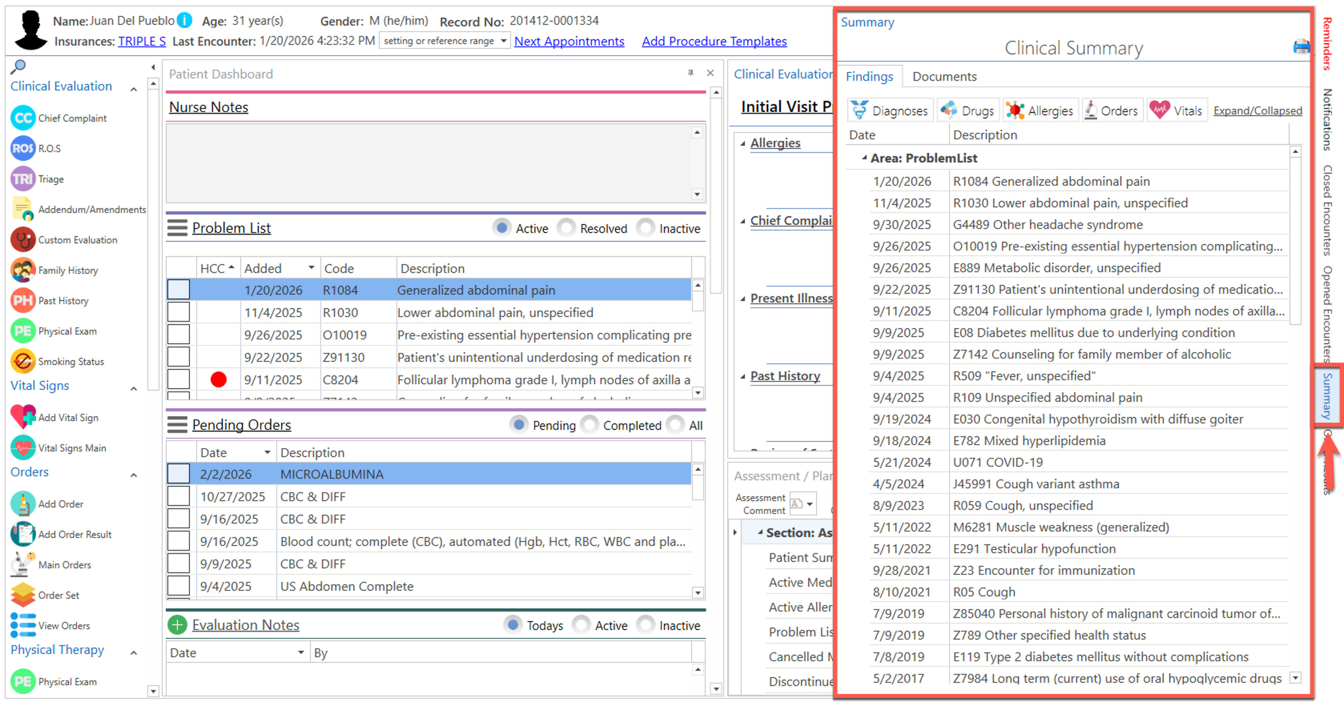Screen dimensions: 1344x702
Task: Click the patient info icon beside name
Action: tap(185, 20)
